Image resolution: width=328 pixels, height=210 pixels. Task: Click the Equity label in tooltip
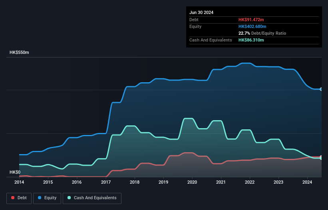(195, 26)
